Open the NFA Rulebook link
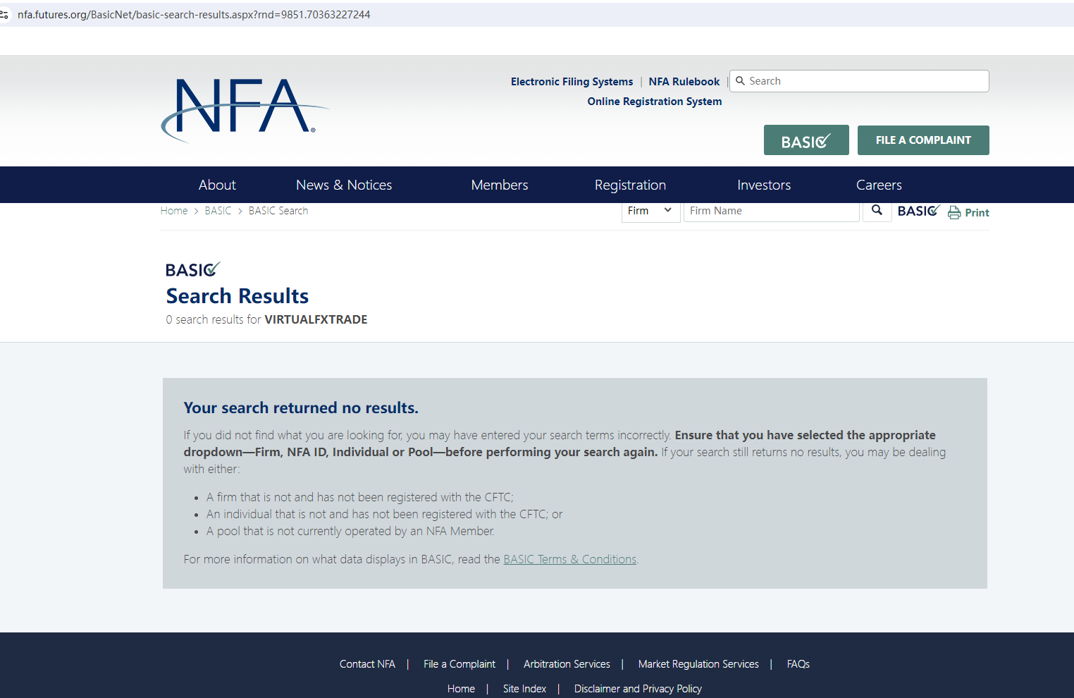The width and height of the screenshot is (1074, 698). (x=684, y=82)
